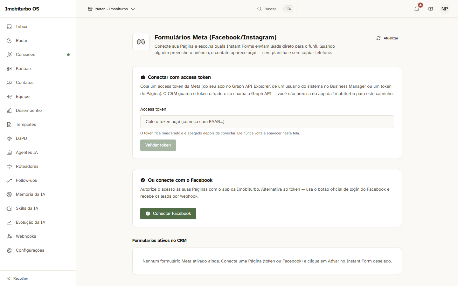Viewport: 458px width, 286px height.
Task: Open the Webhooks icon in sidebar
Action: pyautogui.click(x=9, y=236)
